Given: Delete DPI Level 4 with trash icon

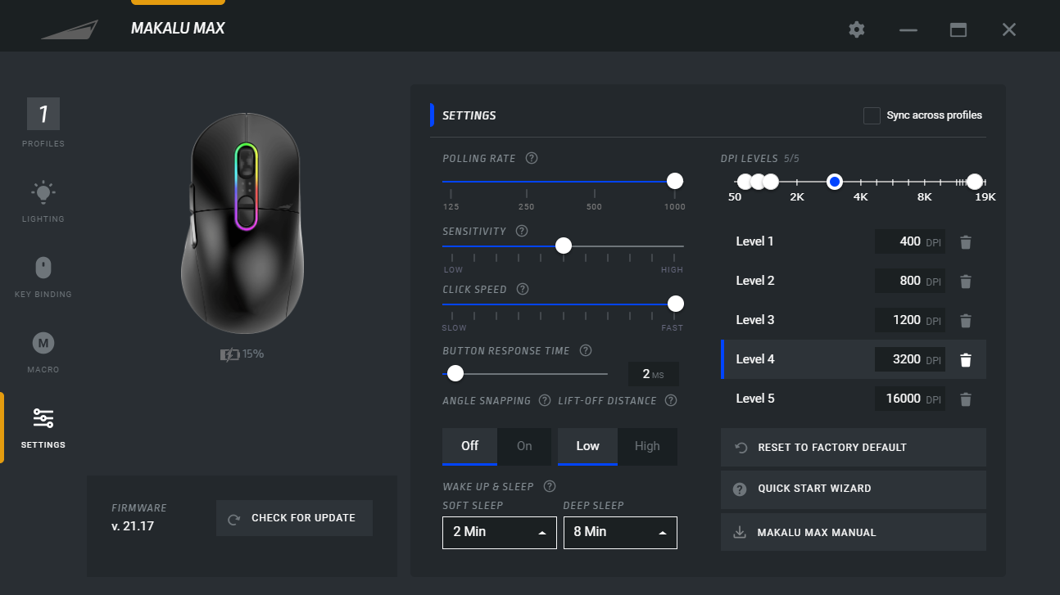Looking at the screenshot, I should click(x=966, y=360).
